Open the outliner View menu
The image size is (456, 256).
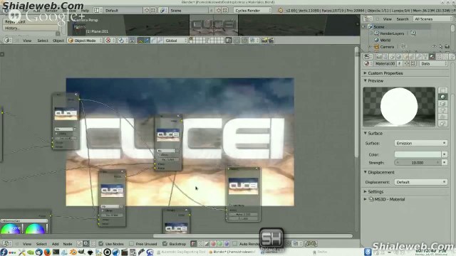coord(387,19)
